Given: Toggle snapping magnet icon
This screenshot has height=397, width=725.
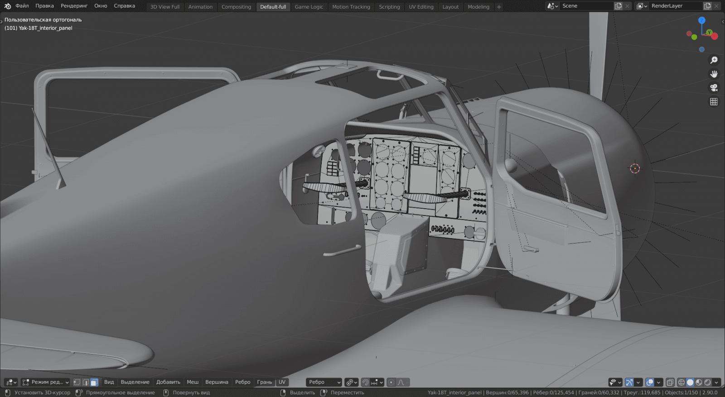Looking at the screenshot, I should point(366,383).
